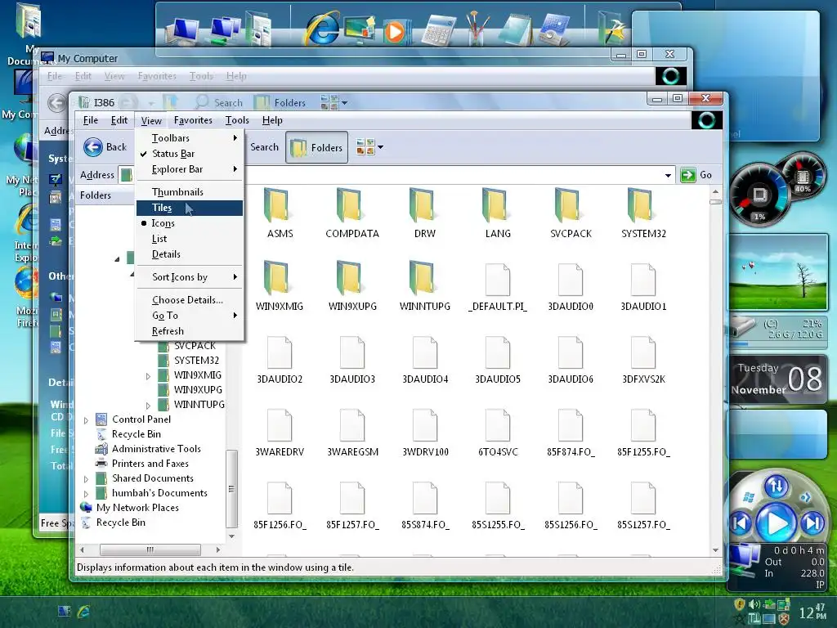Select the Icons radio view option
Screen dimensions: 837x628
[x=190, y=223]
